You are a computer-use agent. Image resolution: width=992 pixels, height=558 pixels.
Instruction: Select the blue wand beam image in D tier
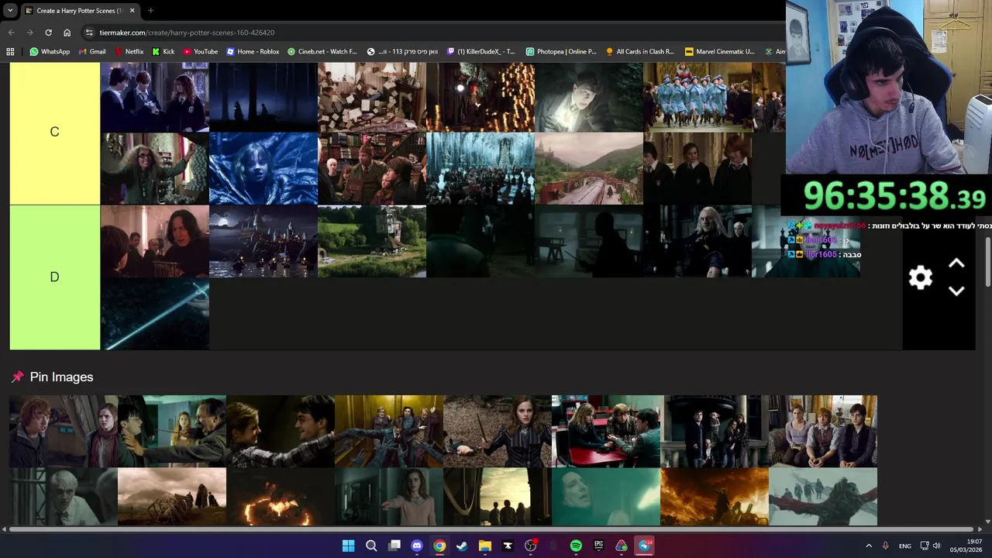[155, 314]
